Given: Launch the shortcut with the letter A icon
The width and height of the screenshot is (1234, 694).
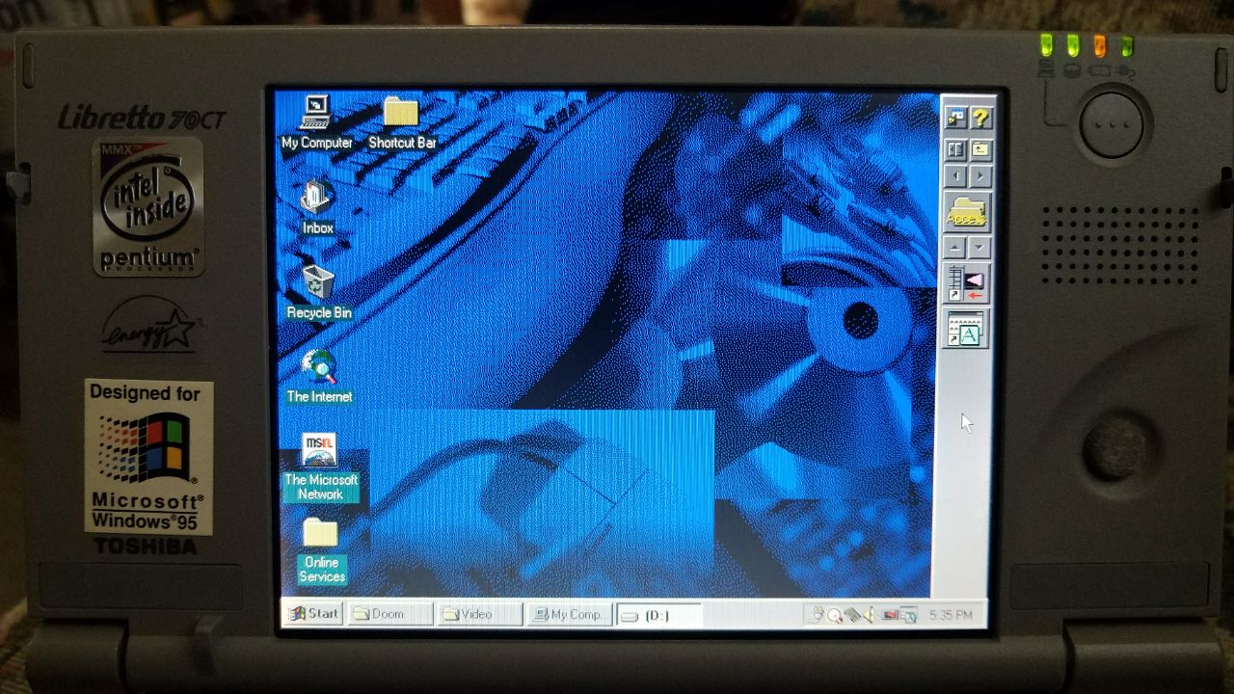Looking at the screenshot, I should click(966, 330).
